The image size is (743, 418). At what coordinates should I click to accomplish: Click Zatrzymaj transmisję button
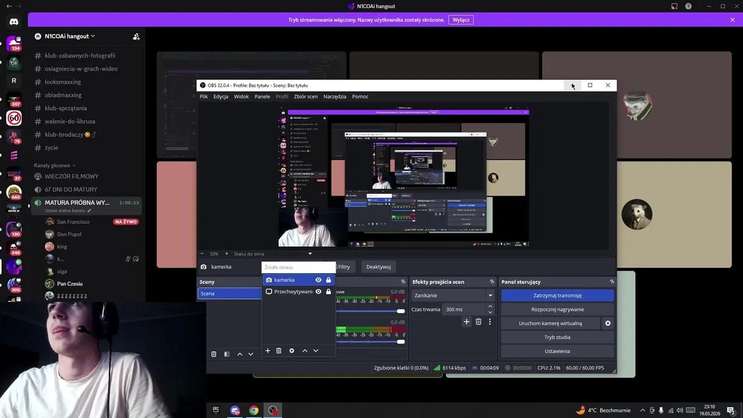(557, 296)
